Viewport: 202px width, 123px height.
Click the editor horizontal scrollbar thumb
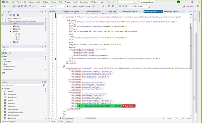click(x=91, y=118)
